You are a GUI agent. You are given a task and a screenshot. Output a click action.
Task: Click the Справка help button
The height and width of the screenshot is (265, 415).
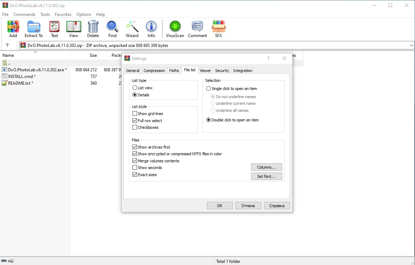click(x=277, y=206)
